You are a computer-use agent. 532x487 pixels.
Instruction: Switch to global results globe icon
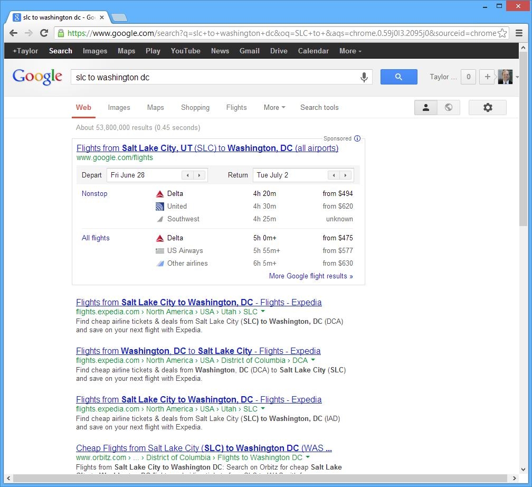[448, 107]
